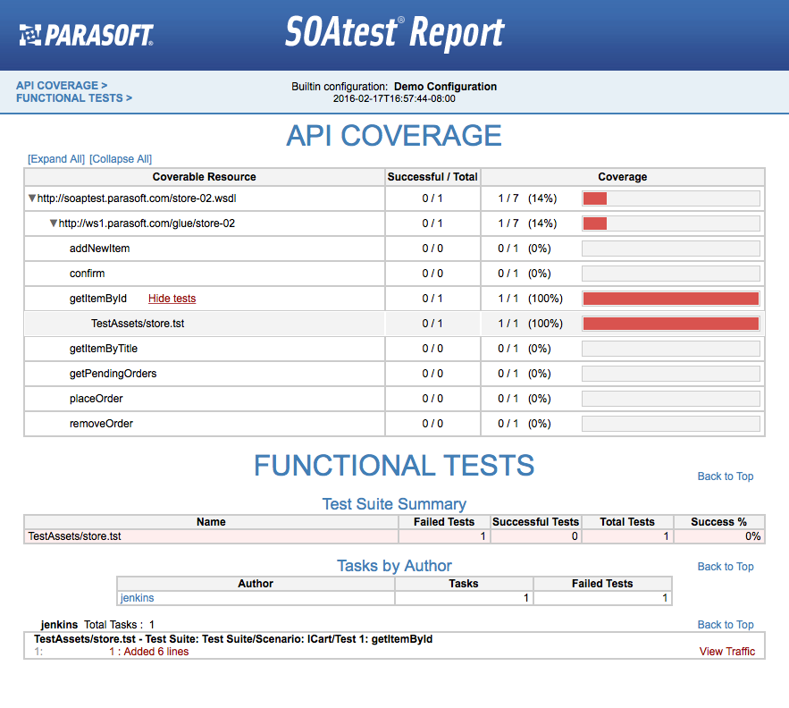
Task: Click Back to Top beside Functional Tests
Action: tap(725, 476)
